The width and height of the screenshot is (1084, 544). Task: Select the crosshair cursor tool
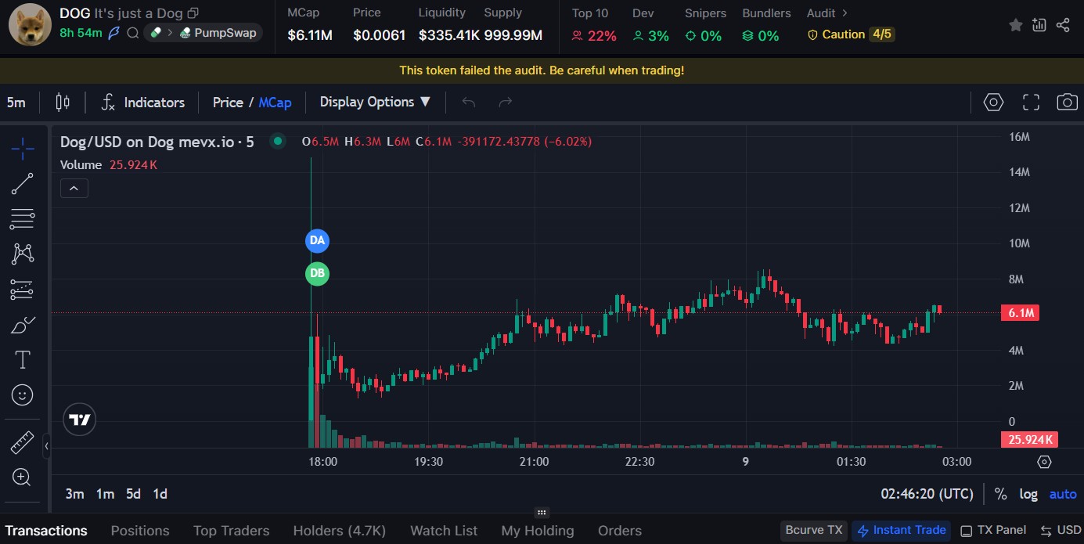tap(23, 148)
